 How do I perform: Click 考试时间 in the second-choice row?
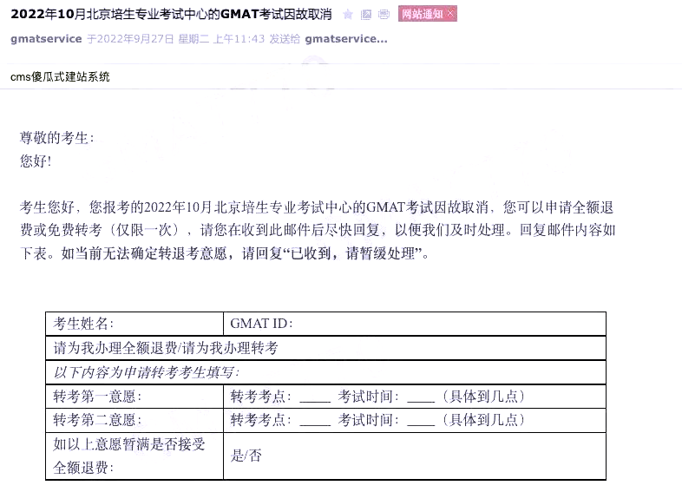[368, 420]
